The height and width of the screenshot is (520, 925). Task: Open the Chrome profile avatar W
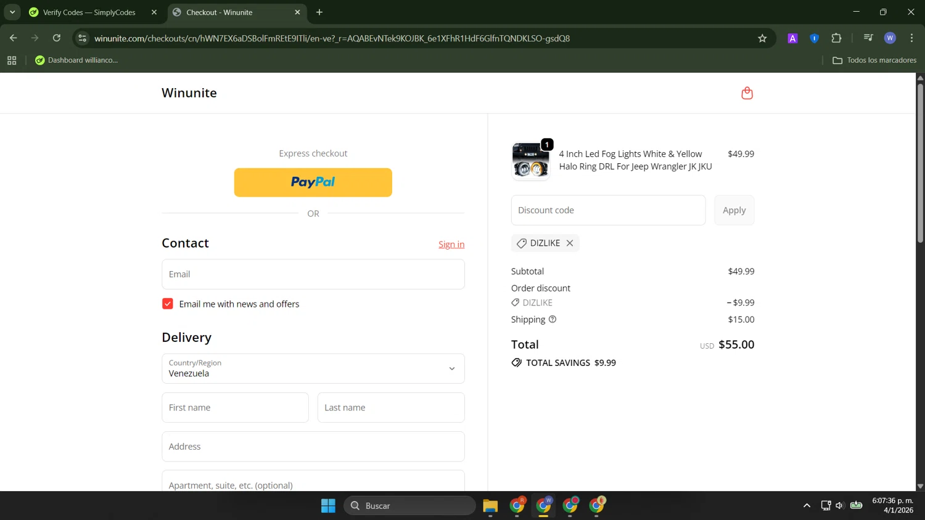890,38
